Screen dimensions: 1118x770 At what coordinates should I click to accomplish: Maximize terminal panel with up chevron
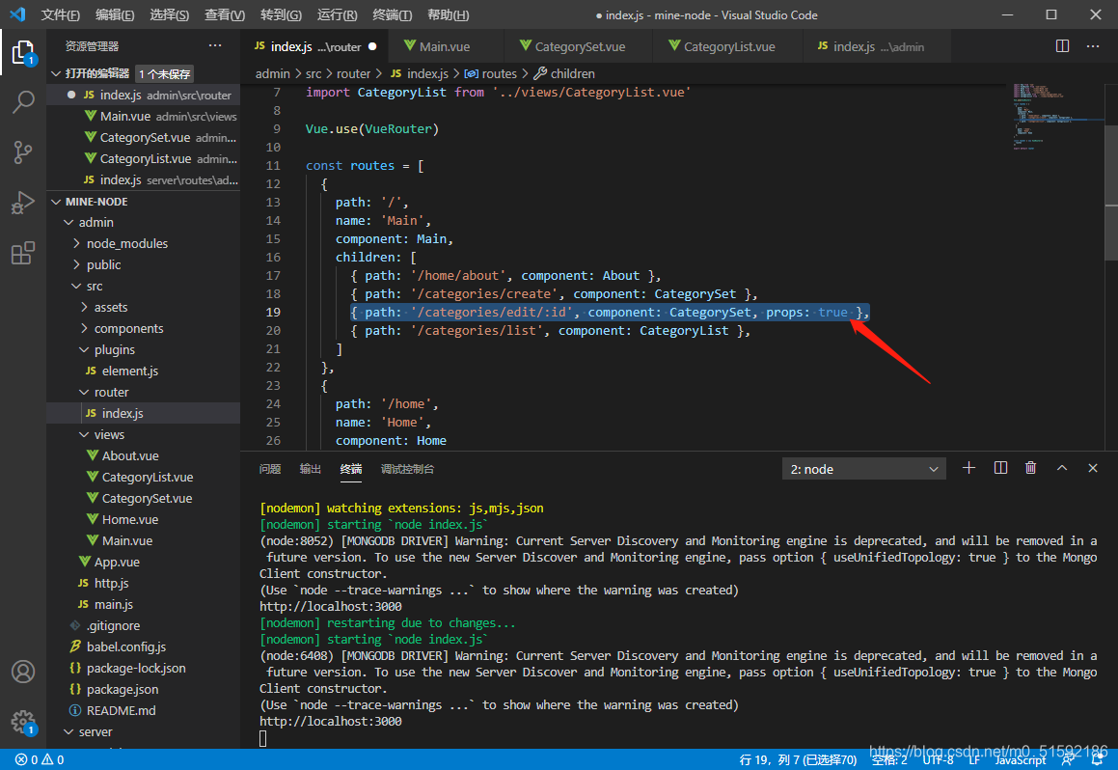pos(1062,468)
